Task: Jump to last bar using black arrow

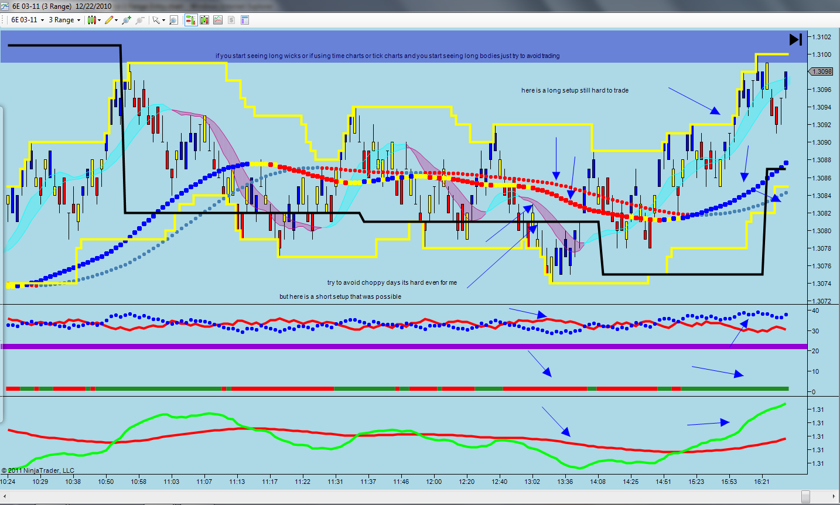Action: click(795, 39)
